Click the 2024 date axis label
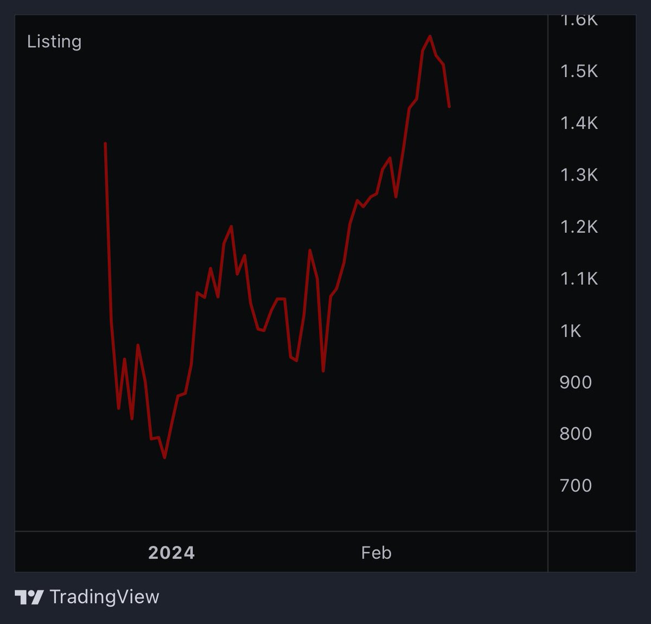651x624 pixels. click(x=171, y=553)
